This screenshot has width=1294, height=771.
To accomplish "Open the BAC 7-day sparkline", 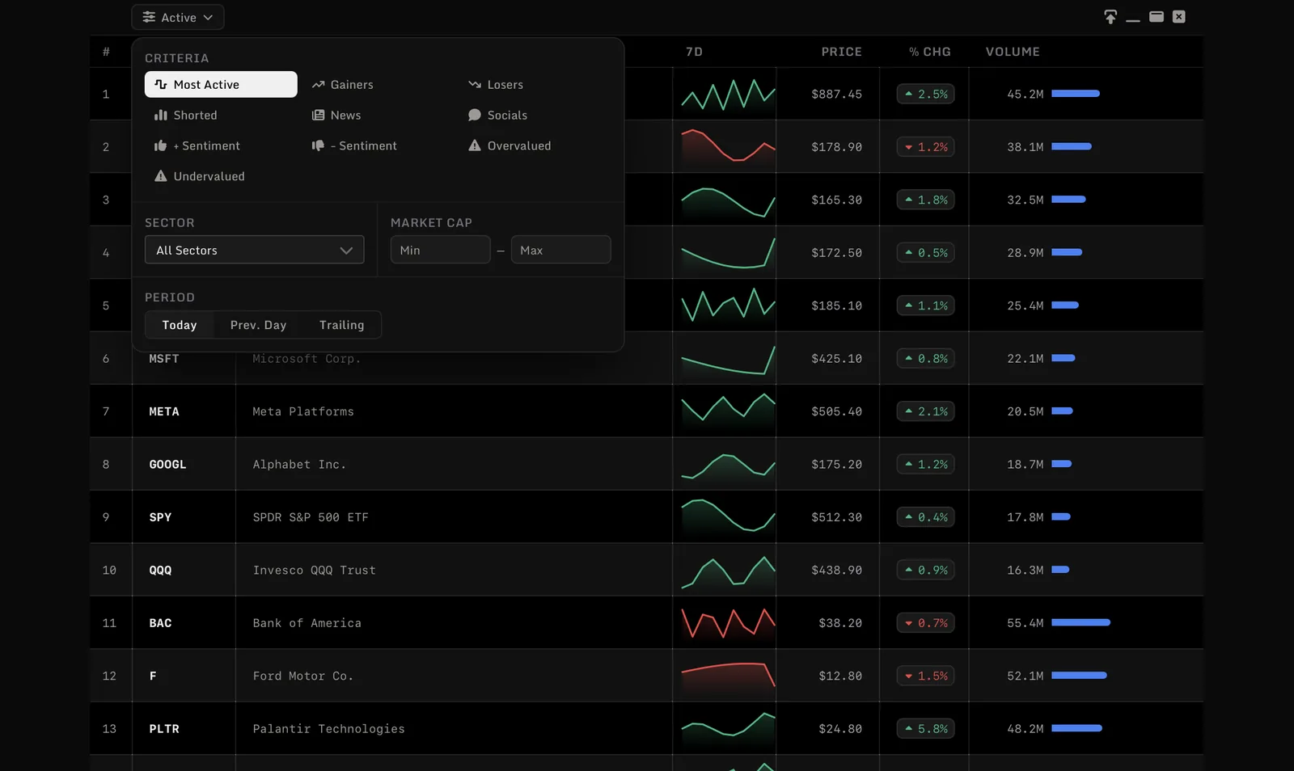I will [x=728, y=623].
